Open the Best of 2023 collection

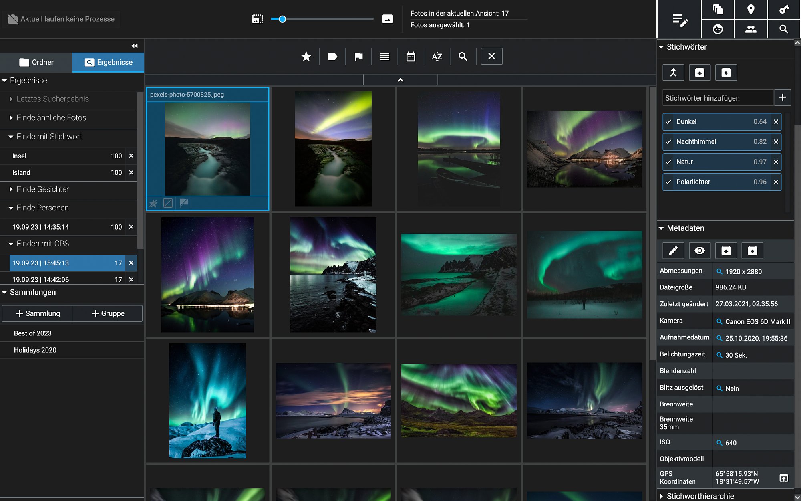72,333
